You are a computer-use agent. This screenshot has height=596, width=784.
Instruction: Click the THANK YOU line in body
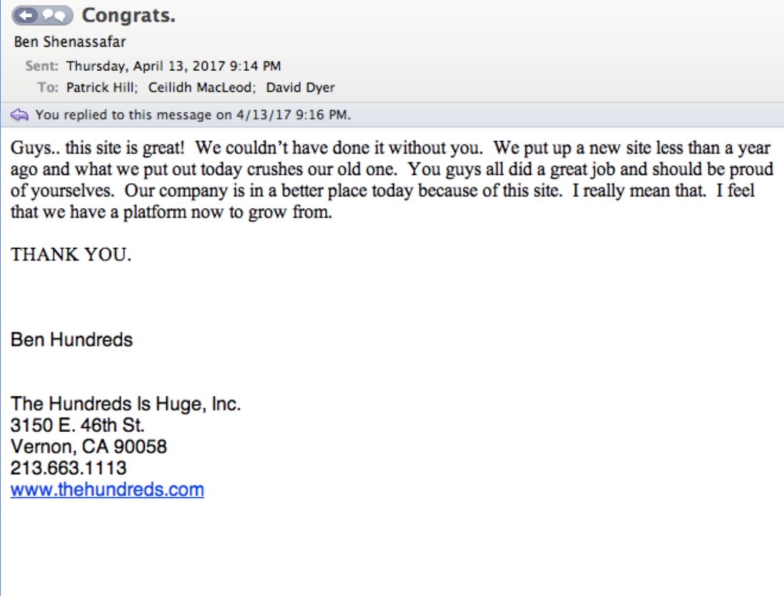click(x=71, y=255)
